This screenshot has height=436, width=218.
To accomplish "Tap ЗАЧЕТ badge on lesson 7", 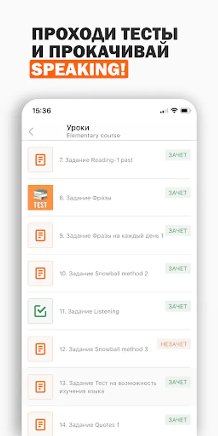I will (x=178, y=155).
